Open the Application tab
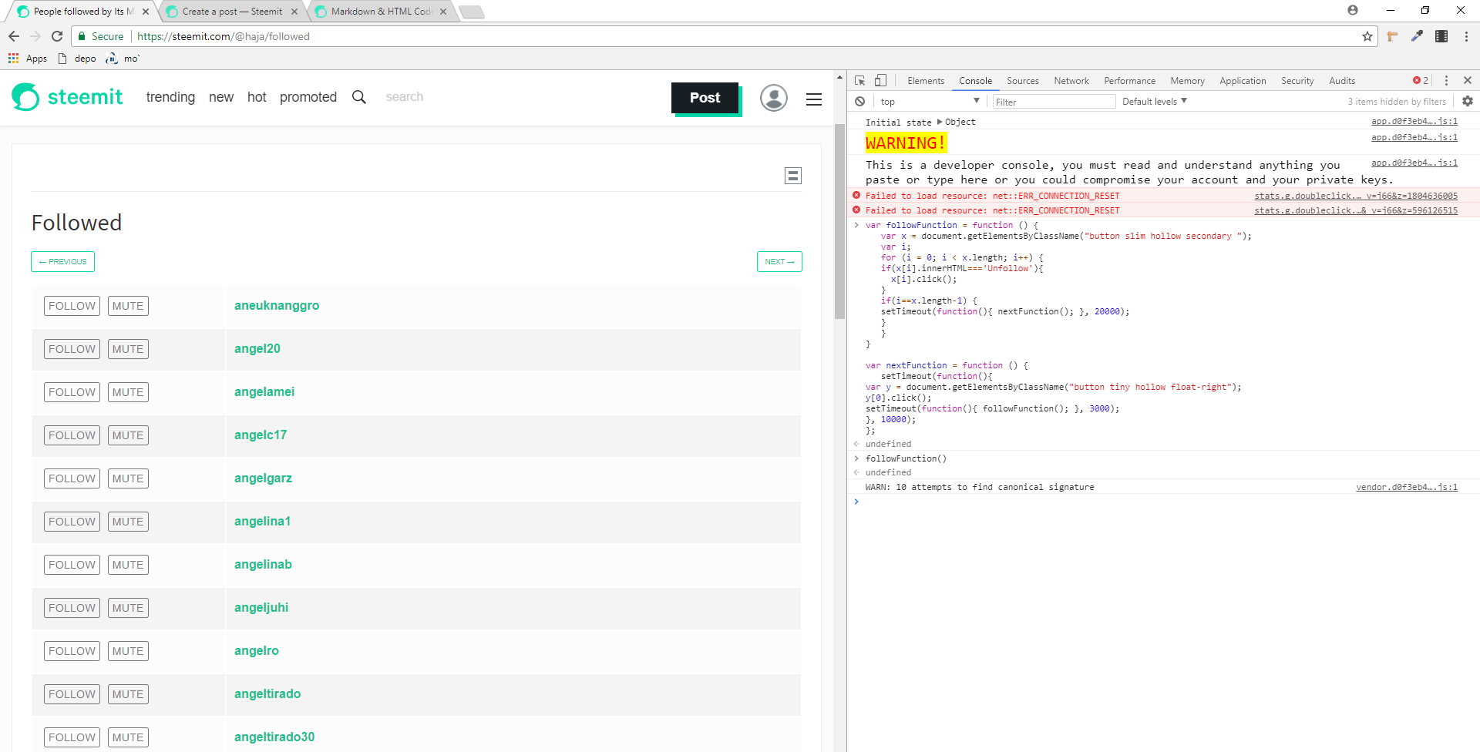Image resolution: width=1480 pixels, height=752 pixels. coord(1243,81)
